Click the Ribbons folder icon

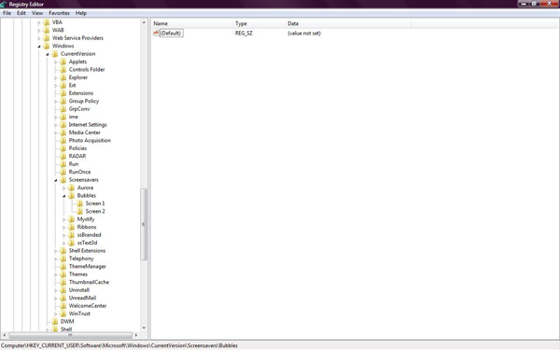(72, 227)
